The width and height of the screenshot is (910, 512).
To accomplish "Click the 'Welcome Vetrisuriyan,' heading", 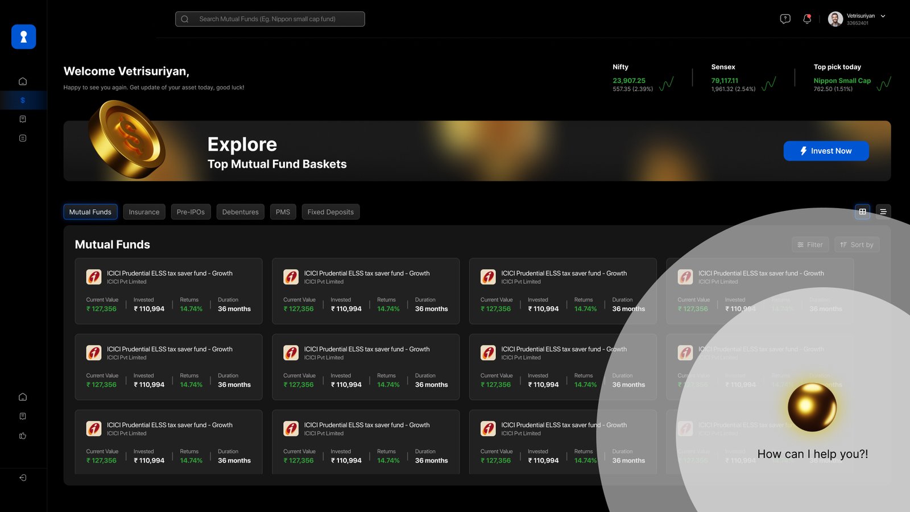I will click(126, 71).
